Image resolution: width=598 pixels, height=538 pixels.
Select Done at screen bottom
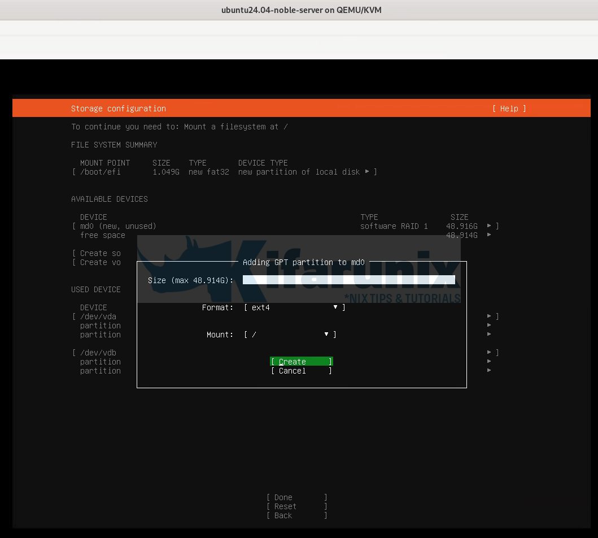pyautogui.click(x=296, y=497)
